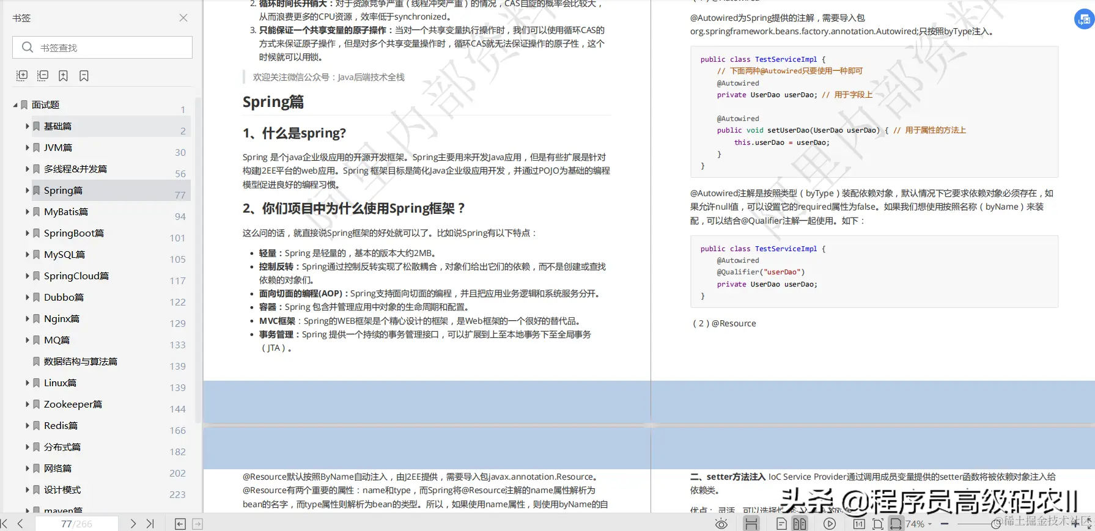Collapse the 面试题 root bookmark
The width and height of the screenshot is (1095, 531).
(x=15, y=105)
